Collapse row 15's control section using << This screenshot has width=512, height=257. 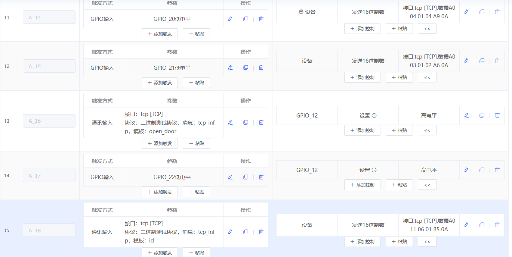[427, 241]
